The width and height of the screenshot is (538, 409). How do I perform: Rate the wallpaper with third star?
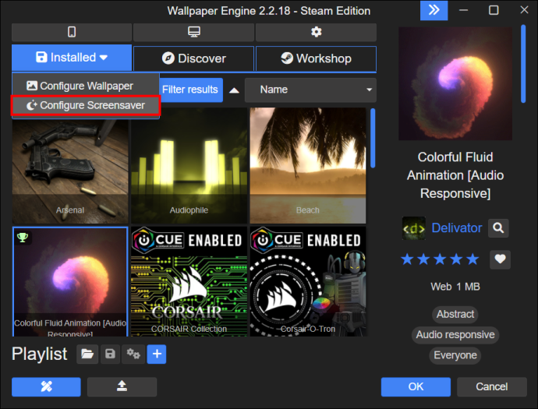tap(440, 259)
